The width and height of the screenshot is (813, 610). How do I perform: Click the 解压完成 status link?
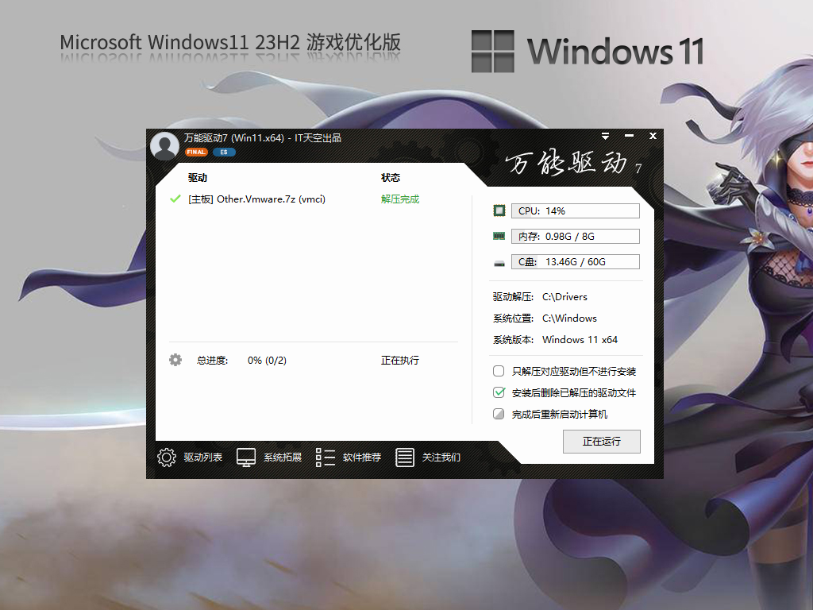click(400, 199)
